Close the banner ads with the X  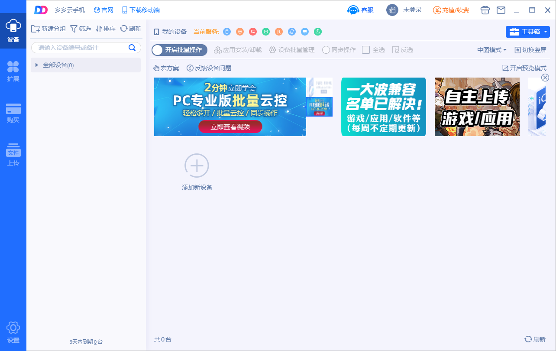[545, 78]
